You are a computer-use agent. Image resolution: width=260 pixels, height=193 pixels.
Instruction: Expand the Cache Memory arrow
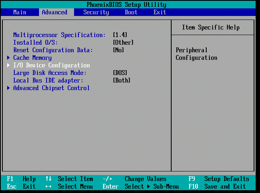pyautogui.click(x=9, y=58)
